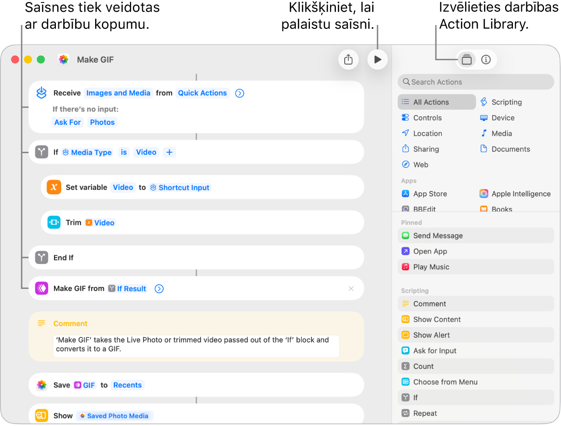Expand details chevron on Receive action

pos(239,93)
